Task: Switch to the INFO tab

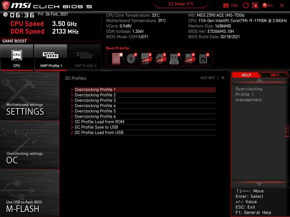Action: coord(275,75)
